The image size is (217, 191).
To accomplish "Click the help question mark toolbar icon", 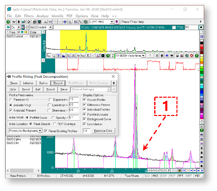I will [x=8, y=22].
